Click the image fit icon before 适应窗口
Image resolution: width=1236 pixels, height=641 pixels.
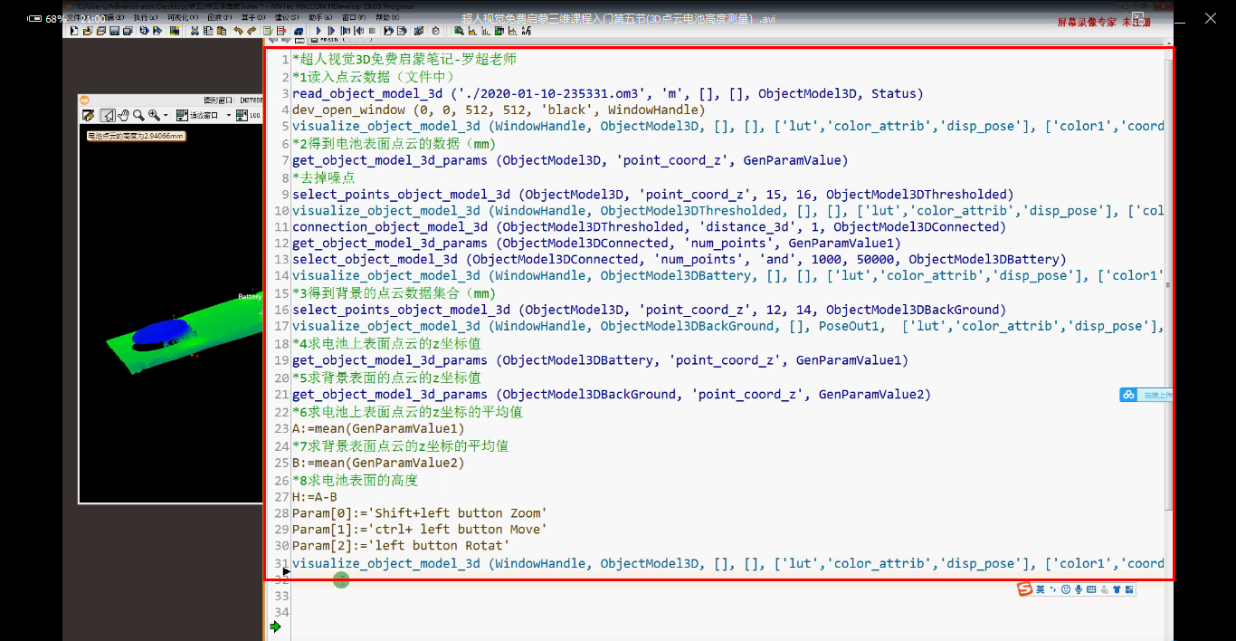[182, 115]
